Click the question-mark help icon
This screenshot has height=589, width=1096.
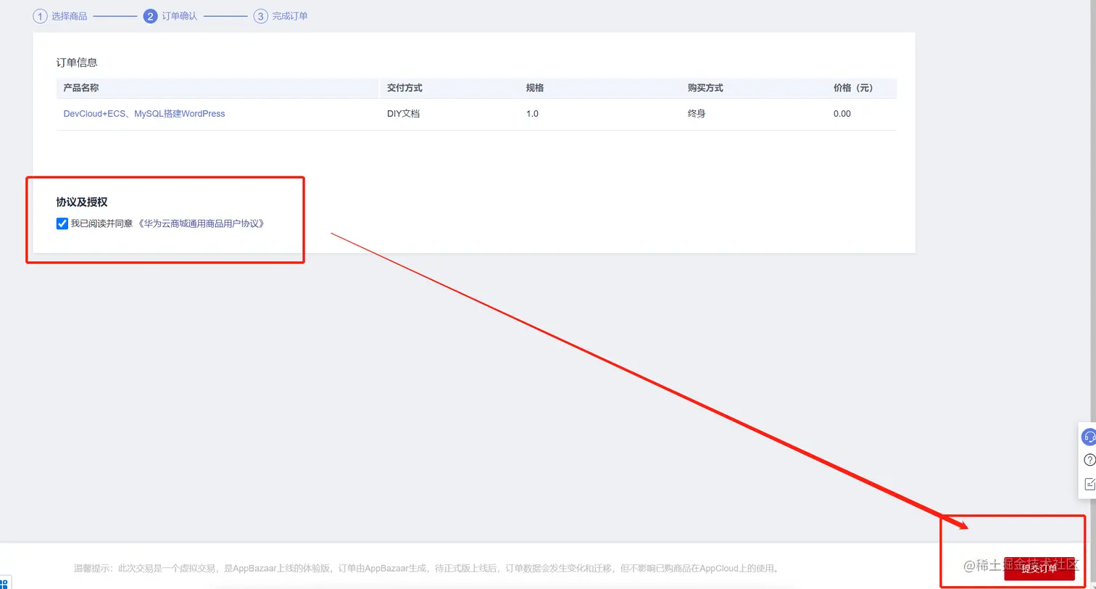click(1089, 460)
